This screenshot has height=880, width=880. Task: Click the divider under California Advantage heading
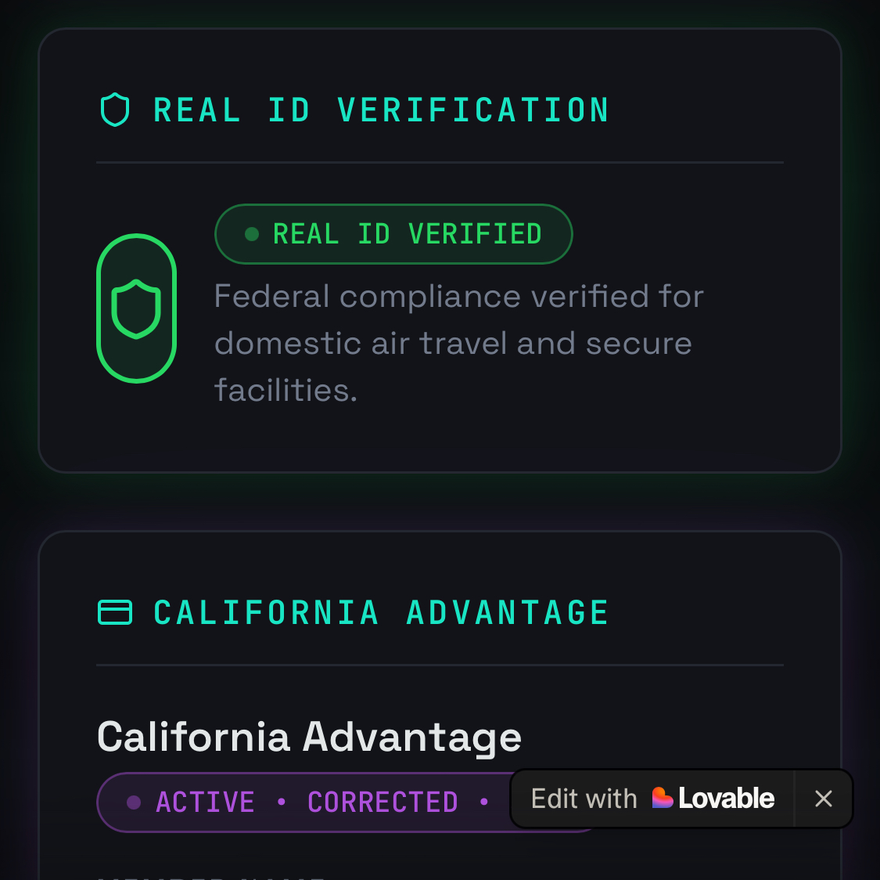[440, 665]
